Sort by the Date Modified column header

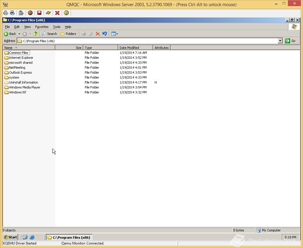(x=135, y=47)
